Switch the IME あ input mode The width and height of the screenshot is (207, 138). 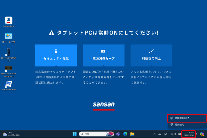159,134
